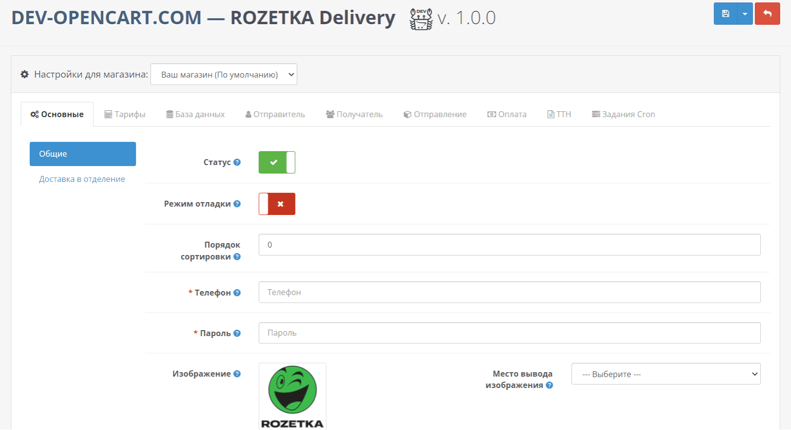Image resolution: width=791 pixels, height=430 pixels.
Task: Focus the Пароль input field
Action: 509,333
